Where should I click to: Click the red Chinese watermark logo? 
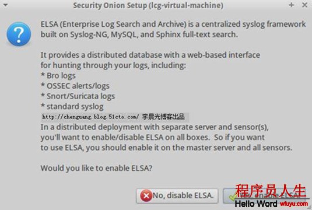pos(270,191)
